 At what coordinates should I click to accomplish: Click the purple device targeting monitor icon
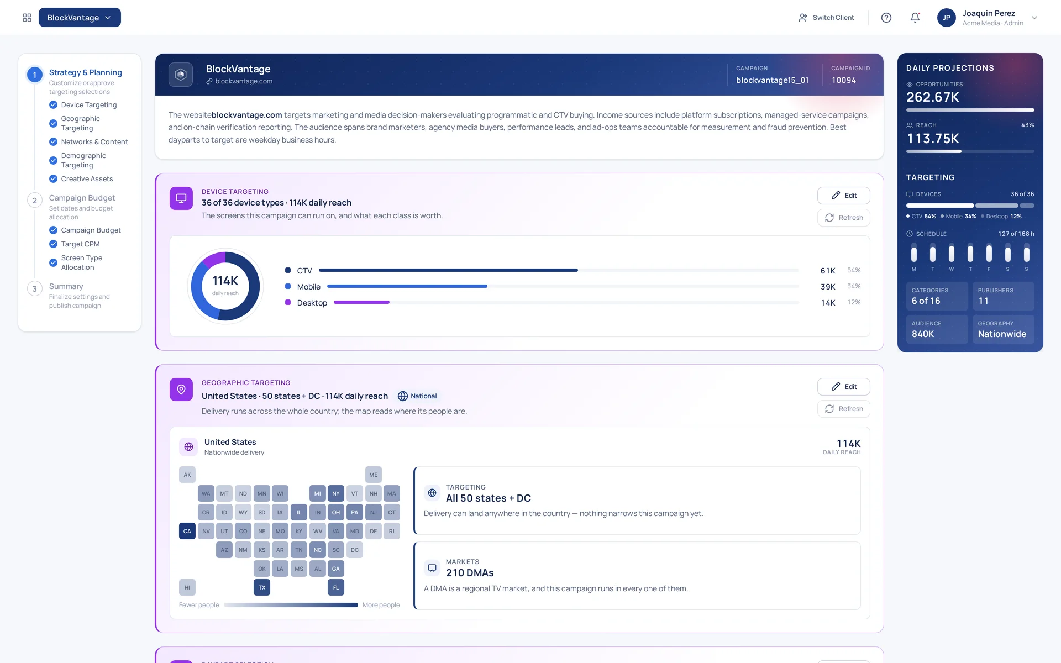click(181, 198)
